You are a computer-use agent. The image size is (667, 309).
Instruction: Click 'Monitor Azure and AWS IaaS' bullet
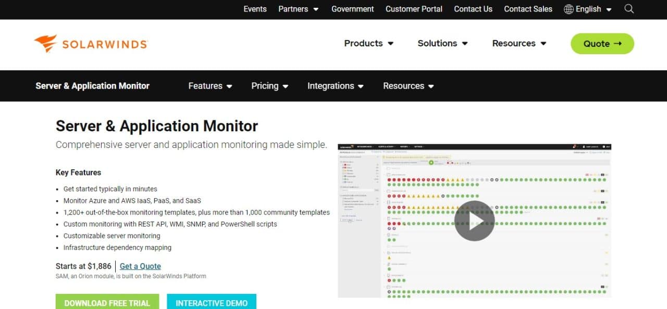pos(132,201)
